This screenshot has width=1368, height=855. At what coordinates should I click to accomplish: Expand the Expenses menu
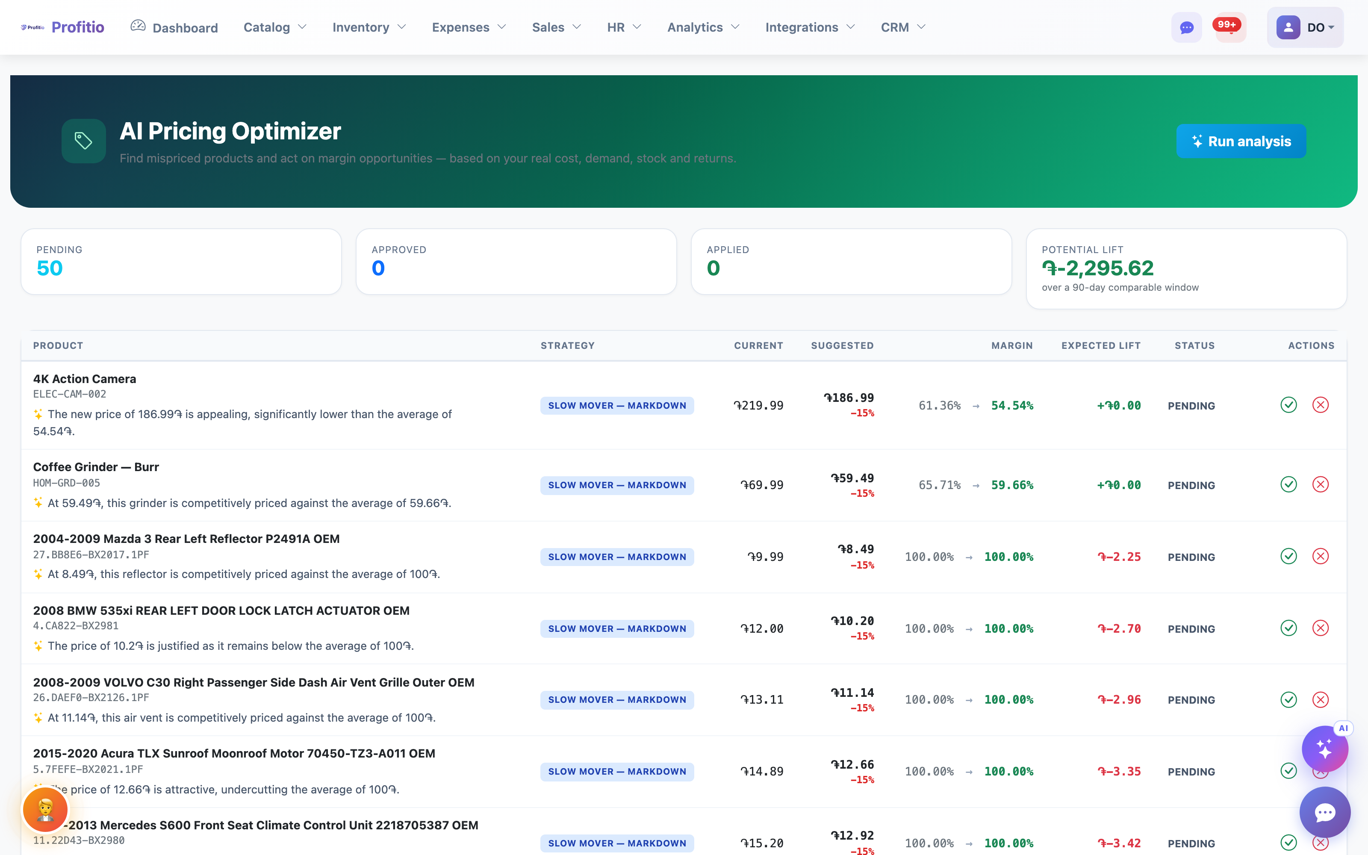469,27
